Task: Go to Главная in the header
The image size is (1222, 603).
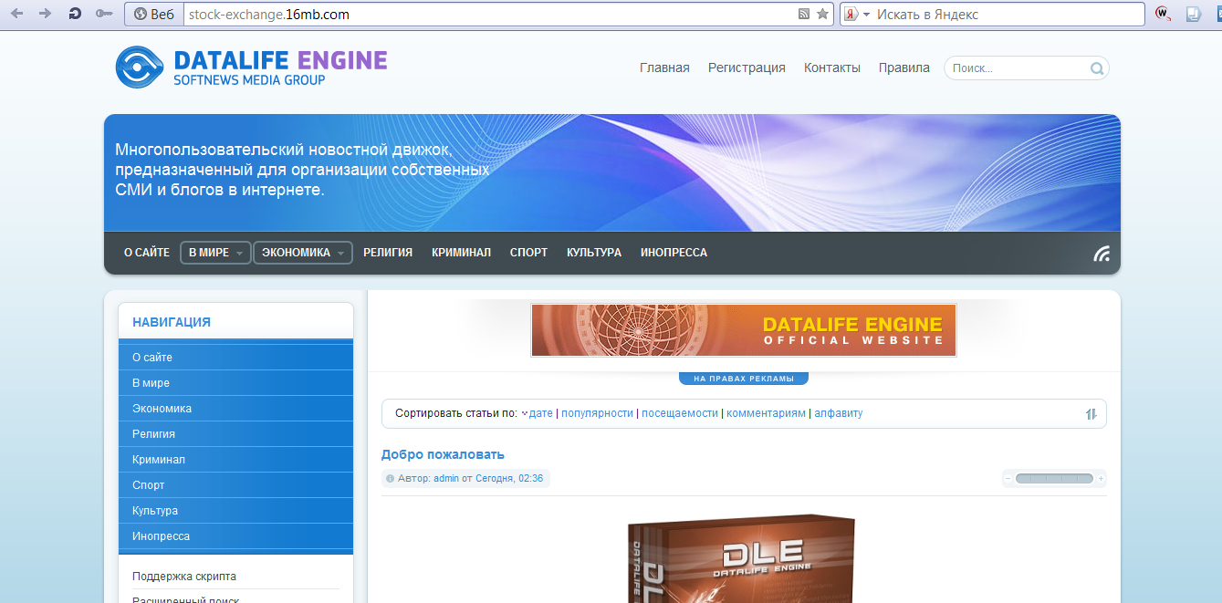Action: 664,68
